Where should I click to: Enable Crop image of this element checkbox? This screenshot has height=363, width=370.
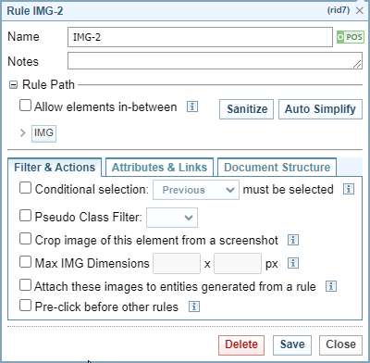(x=25, y=239)
